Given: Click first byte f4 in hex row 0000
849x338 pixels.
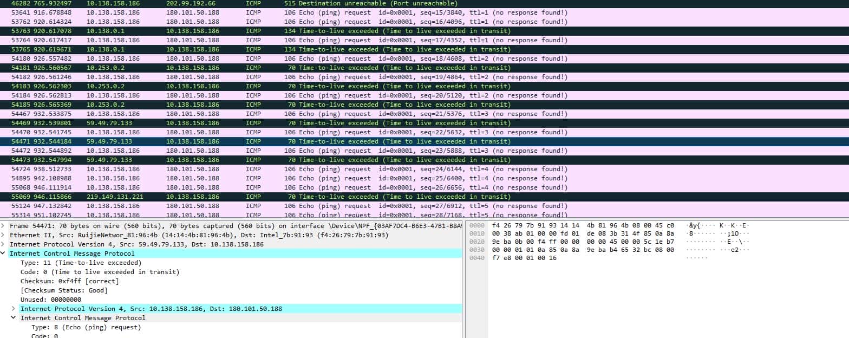Looking at the screenshot, I should pos(496,225).
